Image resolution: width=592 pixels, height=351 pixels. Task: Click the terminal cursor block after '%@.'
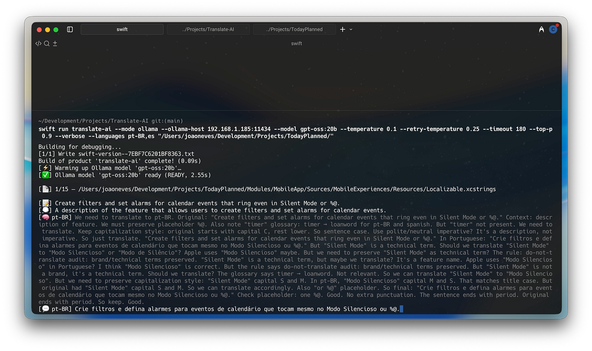point(401,309)
